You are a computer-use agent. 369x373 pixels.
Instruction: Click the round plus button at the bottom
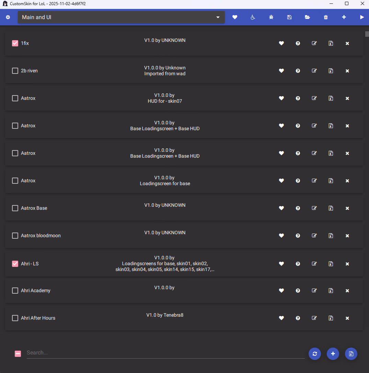pyautogui.click(x=333, y=354)
